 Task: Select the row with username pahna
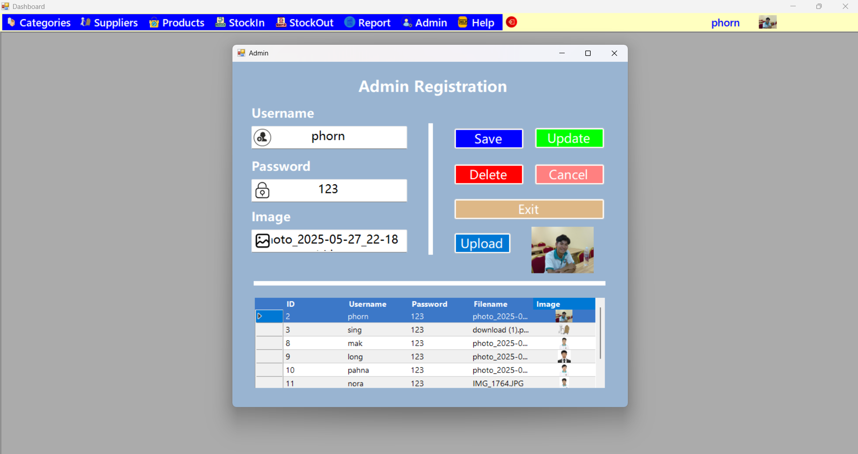point(425,370)
